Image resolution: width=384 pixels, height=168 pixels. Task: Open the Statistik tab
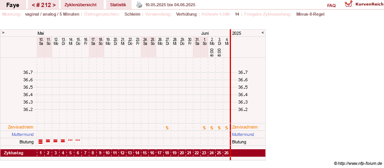point(118,5)
